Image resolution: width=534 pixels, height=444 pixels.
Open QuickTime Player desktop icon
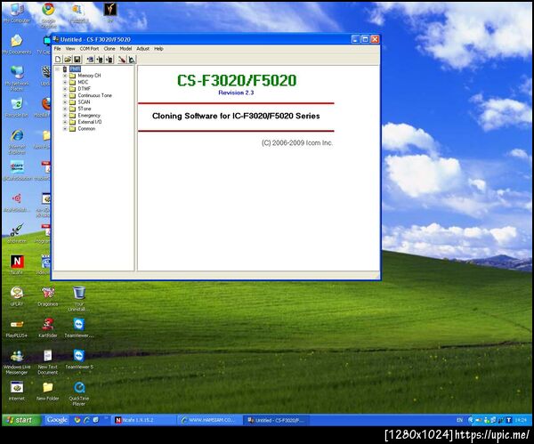[x=78, y=393]
